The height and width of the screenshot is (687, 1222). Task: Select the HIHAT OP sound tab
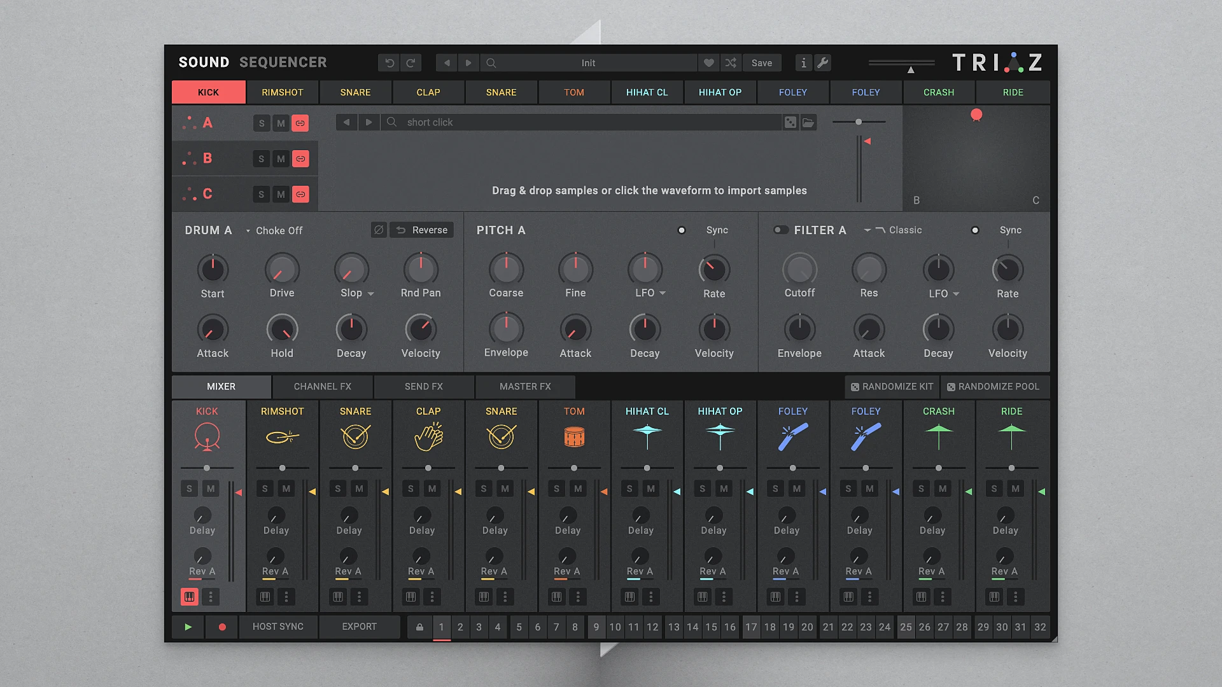coord(720,92)
